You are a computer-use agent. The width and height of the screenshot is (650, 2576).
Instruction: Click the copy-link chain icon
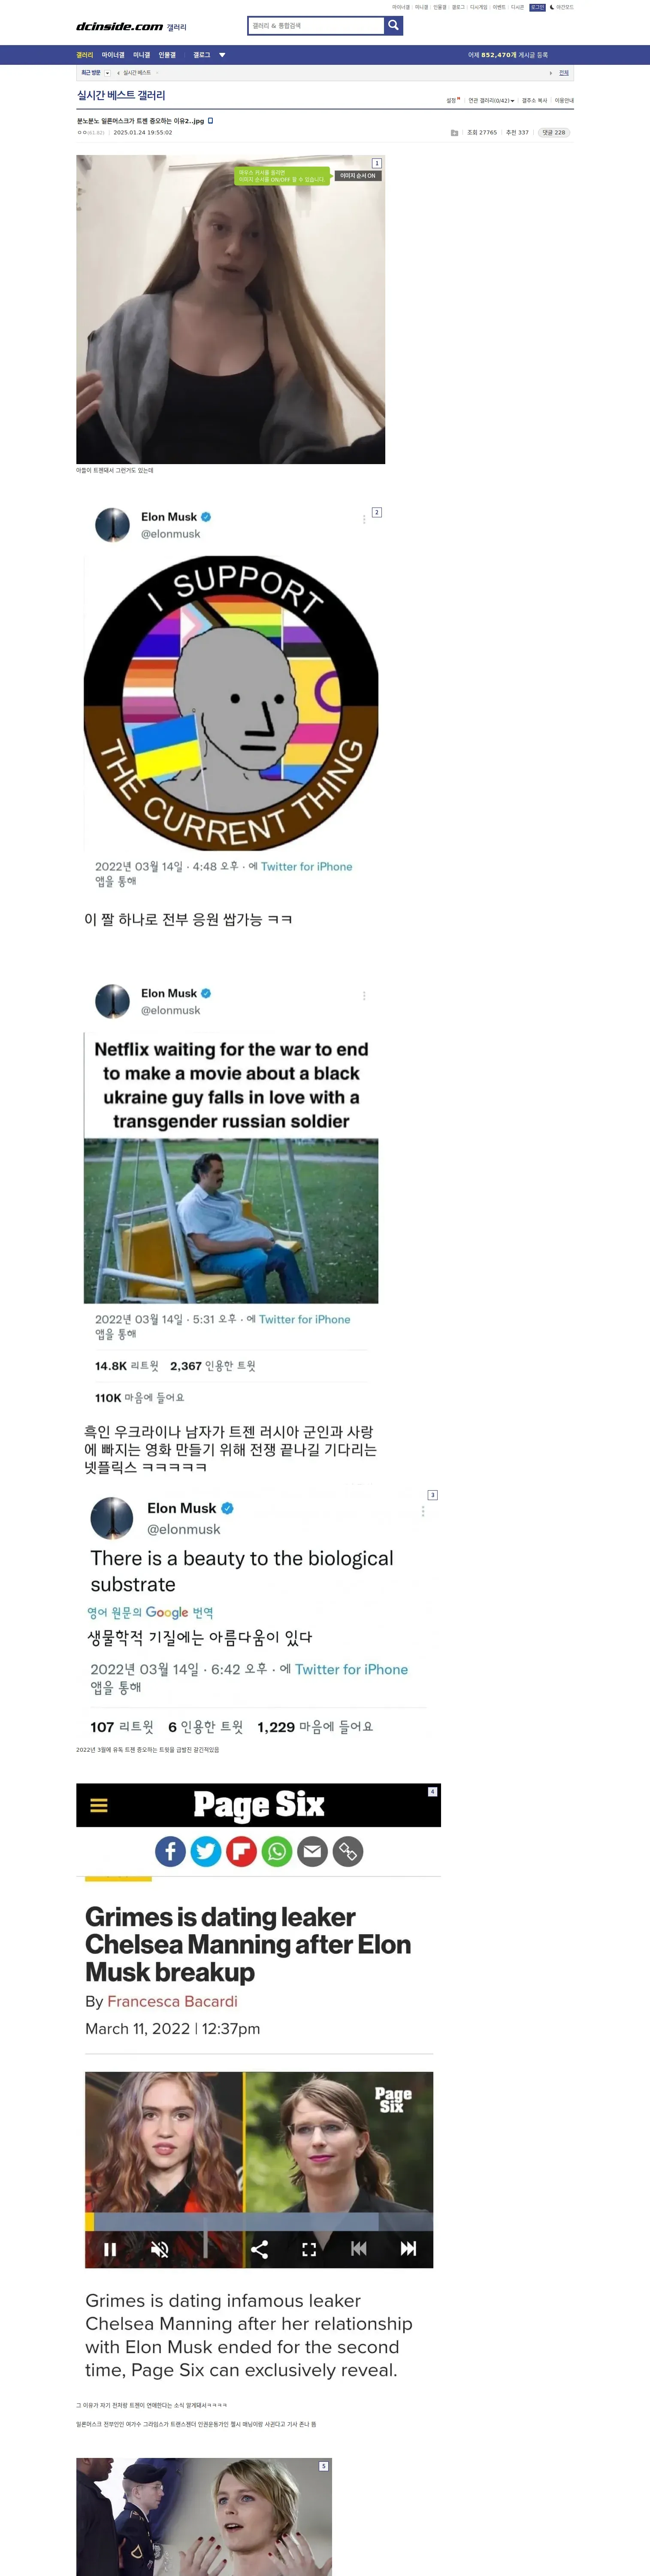click(348, 1851)
